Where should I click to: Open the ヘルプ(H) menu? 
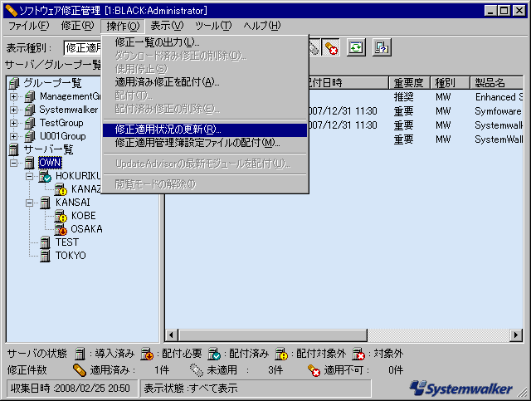262,26
